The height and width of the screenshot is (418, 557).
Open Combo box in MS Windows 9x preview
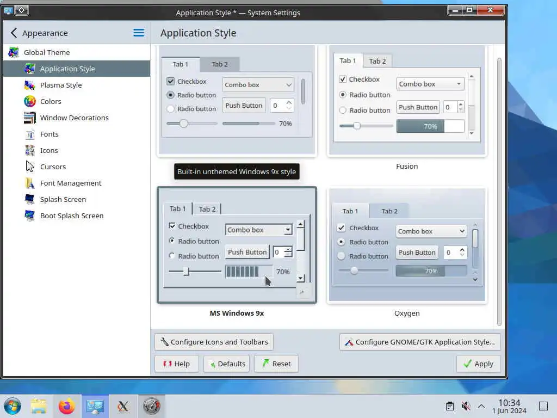258,230
